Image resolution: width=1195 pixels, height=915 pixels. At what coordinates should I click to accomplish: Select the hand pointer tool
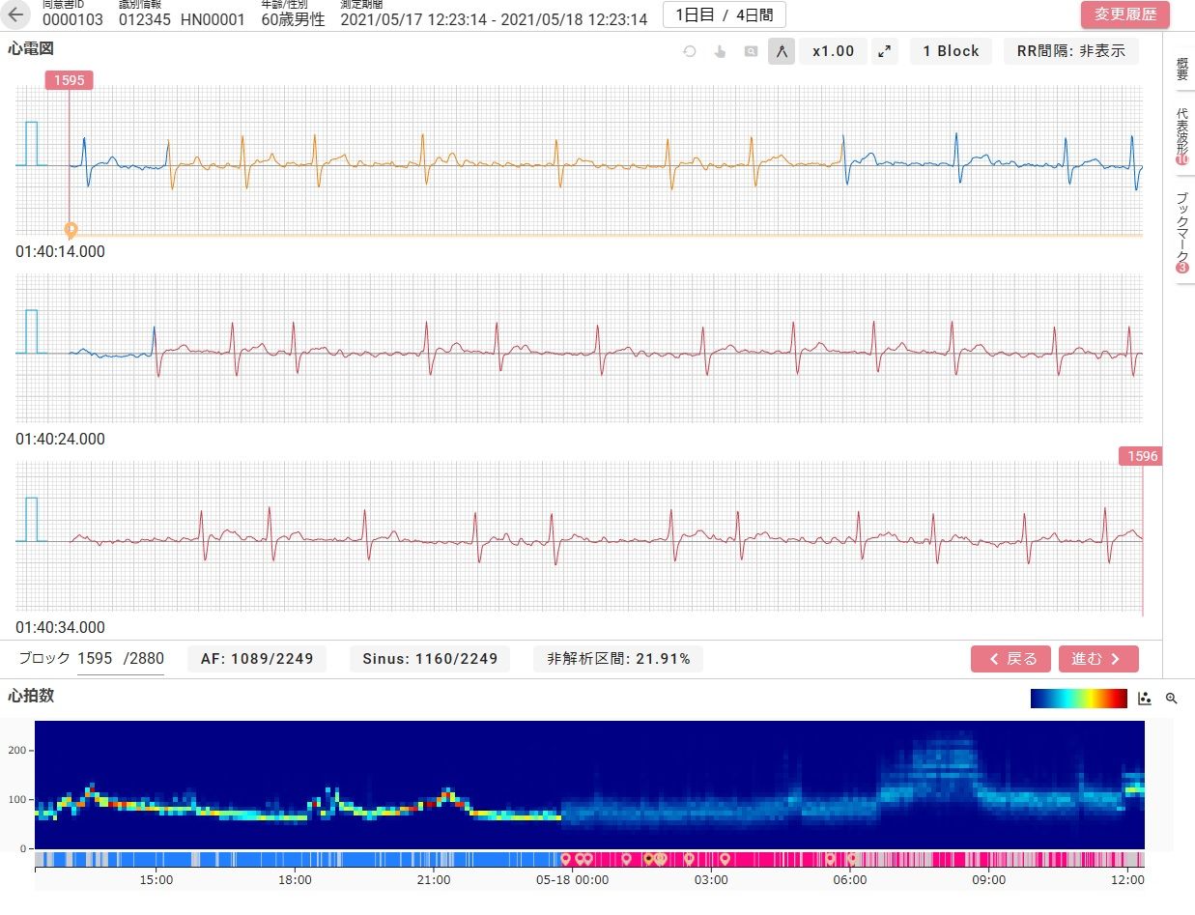[x=720, y=51]
